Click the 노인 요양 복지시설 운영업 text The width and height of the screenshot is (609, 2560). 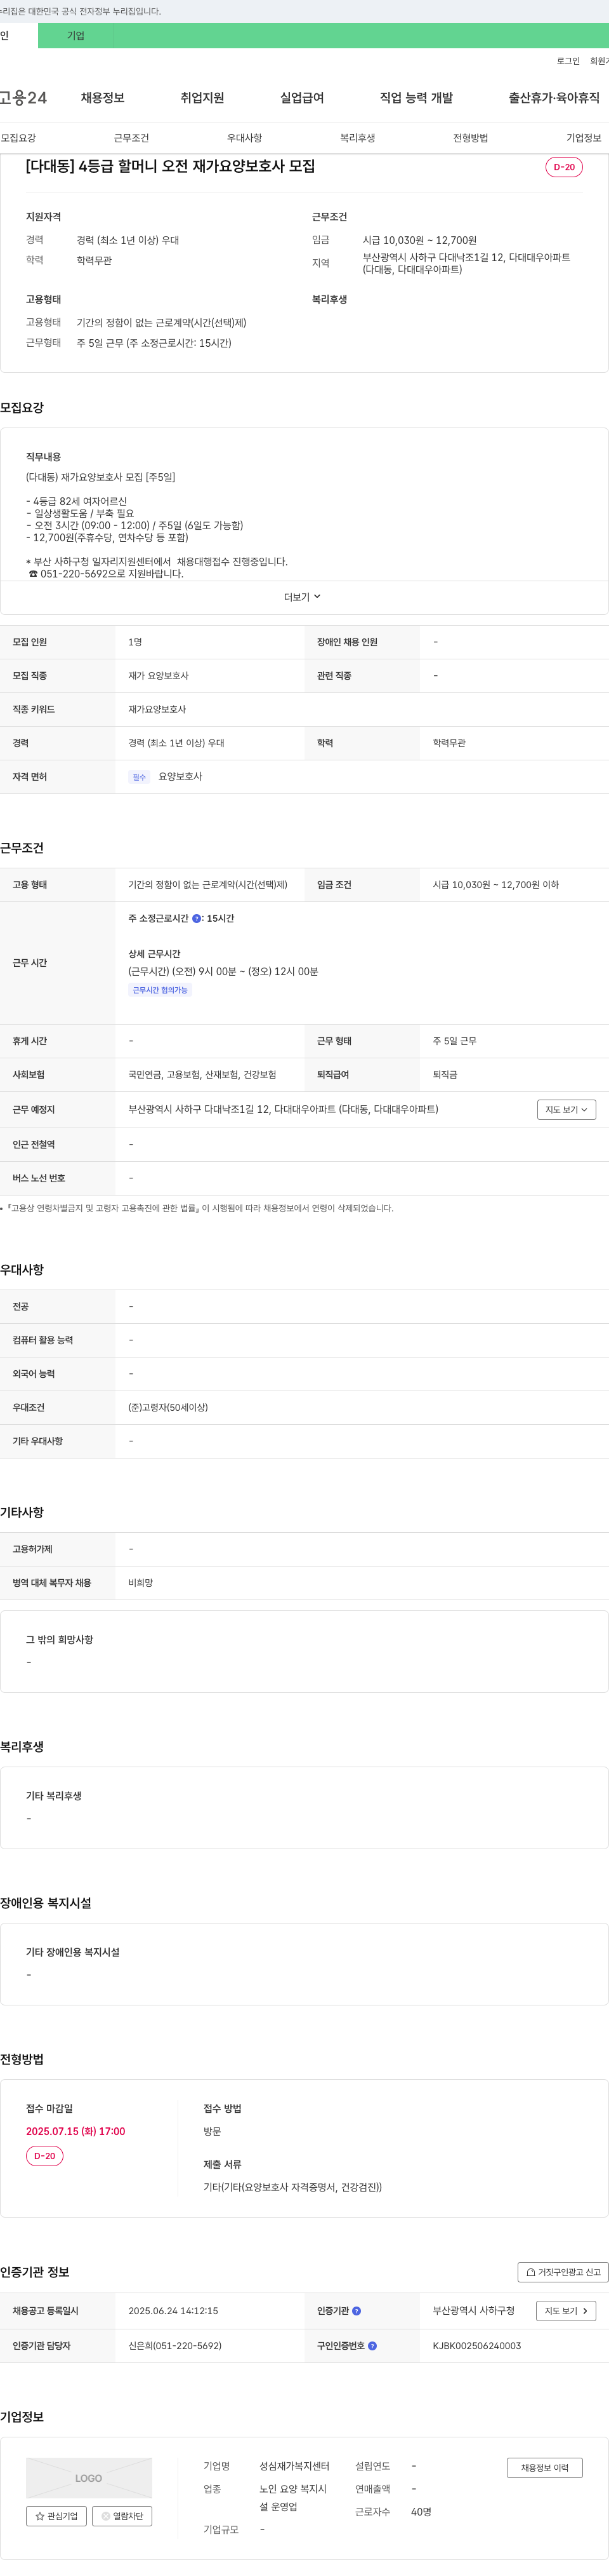point(292,2497)
